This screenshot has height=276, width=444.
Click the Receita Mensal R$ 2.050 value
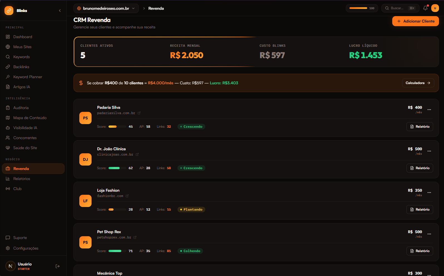coord(187,55)
